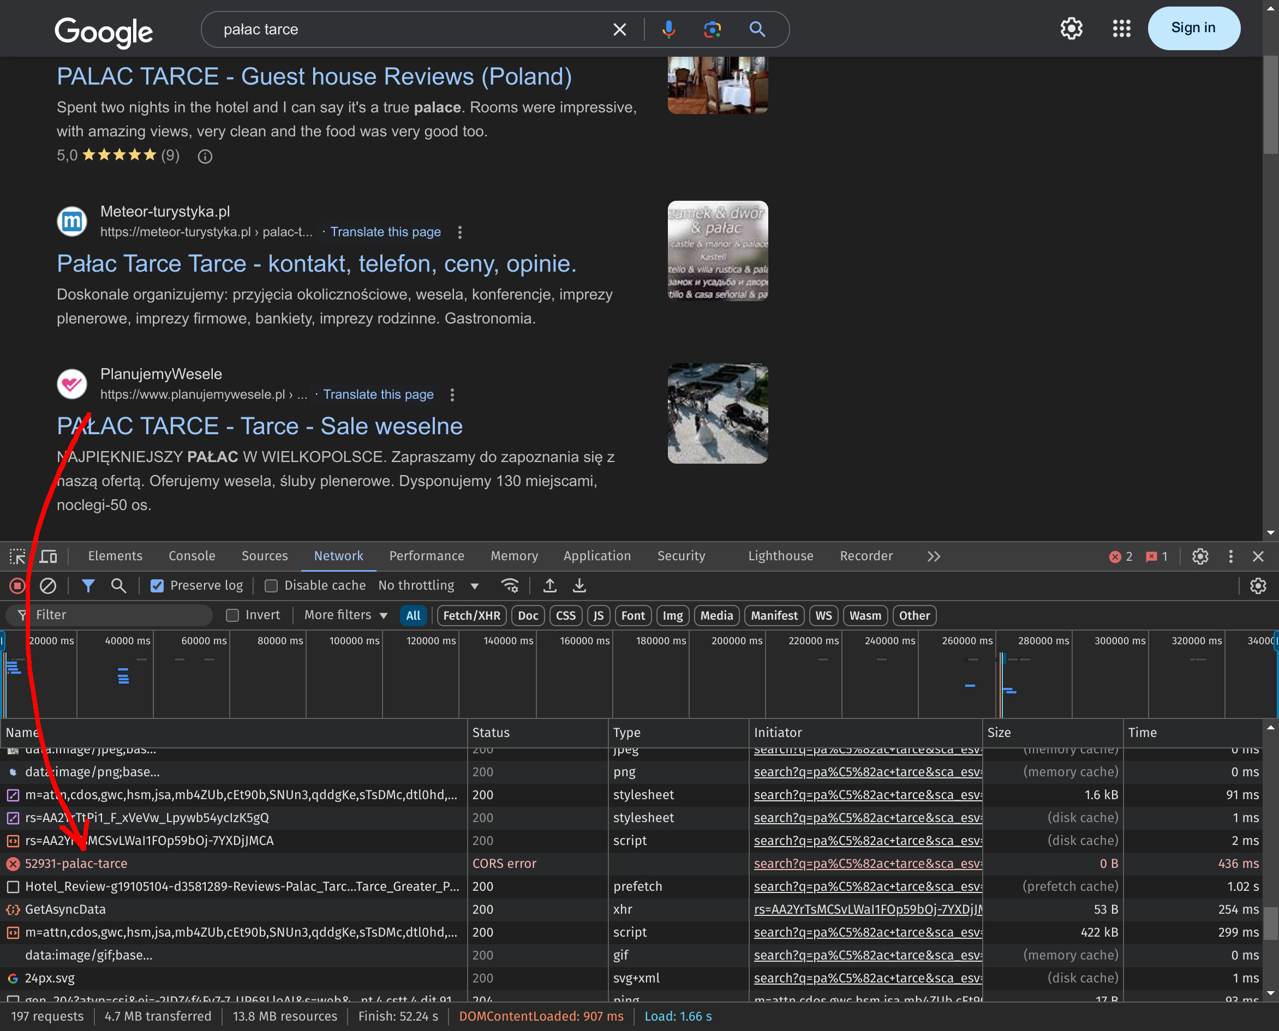Select the Fetch/XHR filter button
The image size is (1279, 1031).
471,615
